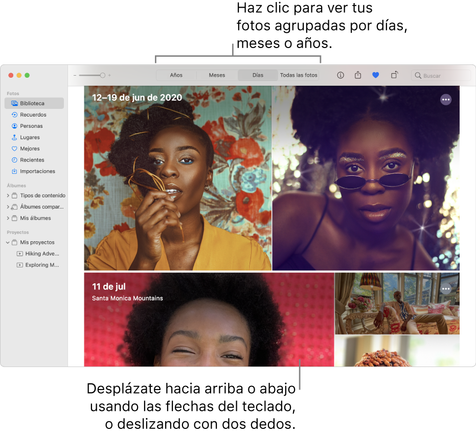The height and width of the screenshot is (434, 476).
Task: Open more options on the sunglasses photo
Action: [446, 100]
